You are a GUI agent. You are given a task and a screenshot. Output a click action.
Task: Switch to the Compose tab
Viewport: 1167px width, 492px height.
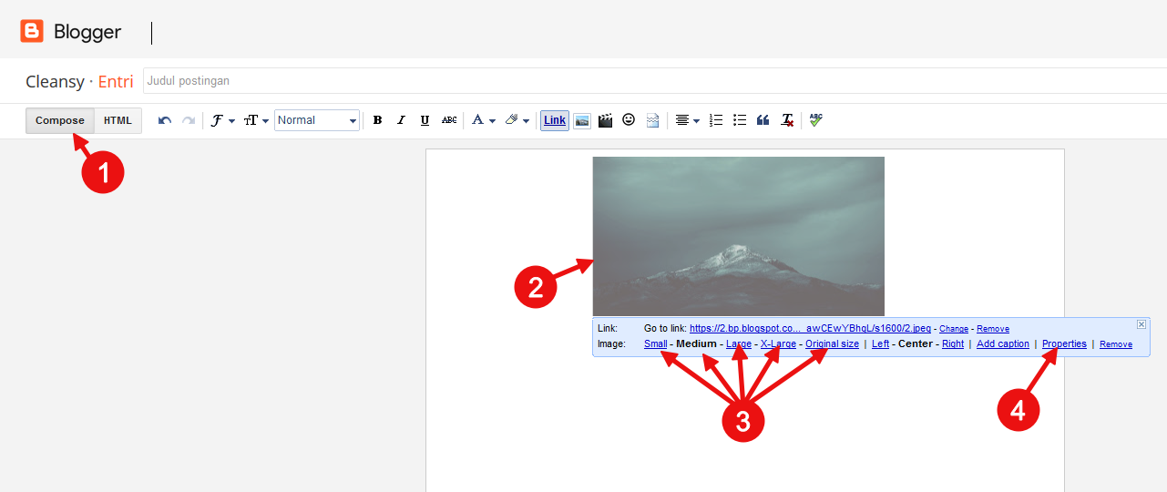60,120
